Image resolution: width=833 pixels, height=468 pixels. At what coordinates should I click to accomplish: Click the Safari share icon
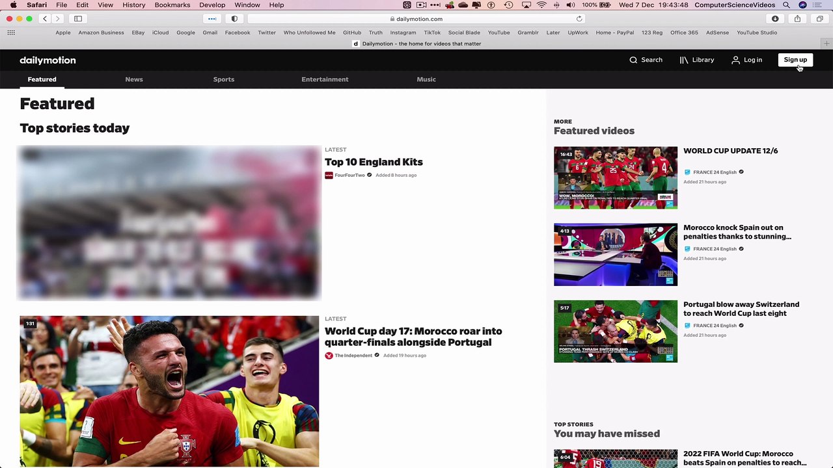797,19
